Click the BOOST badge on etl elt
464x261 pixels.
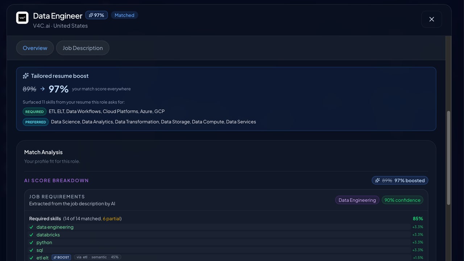pos(61,257)
